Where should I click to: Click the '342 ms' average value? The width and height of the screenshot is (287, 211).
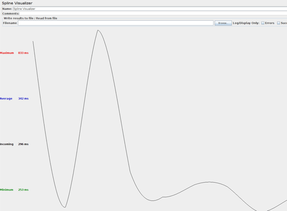click(x=23, y=99)
